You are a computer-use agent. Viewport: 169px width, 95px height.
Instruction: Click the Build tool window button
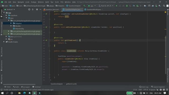16,87
